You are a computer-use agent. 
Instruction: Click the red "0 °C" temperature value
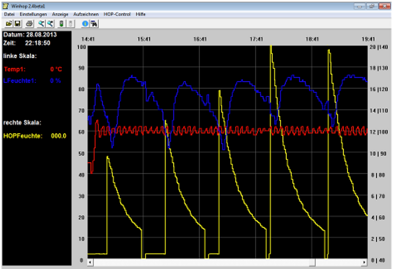tap(56, 69)
